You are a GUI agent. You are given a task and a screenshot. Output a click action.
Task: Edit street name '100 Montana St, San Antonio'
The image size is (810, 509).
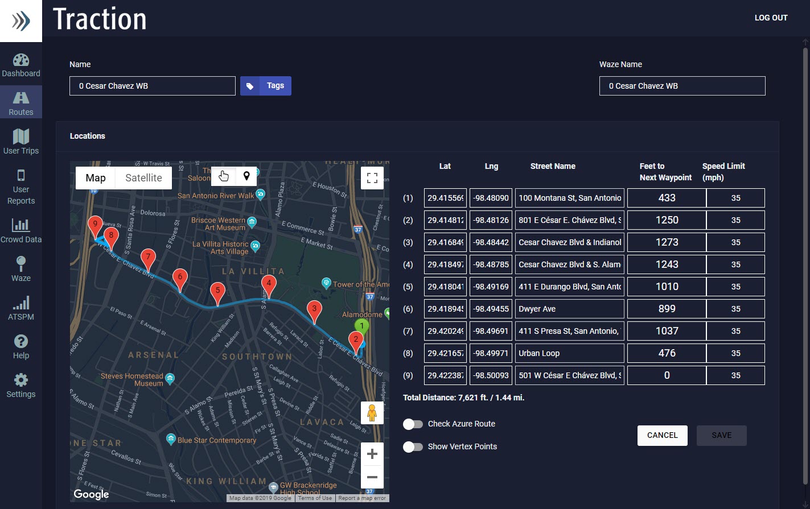pos(570,198)
